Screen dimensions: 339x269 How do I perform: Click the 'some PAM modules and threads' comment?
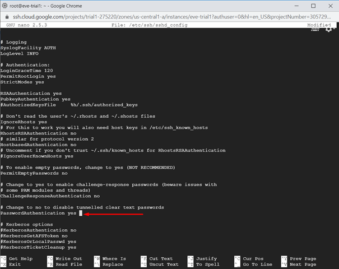[x=45, y=191]
